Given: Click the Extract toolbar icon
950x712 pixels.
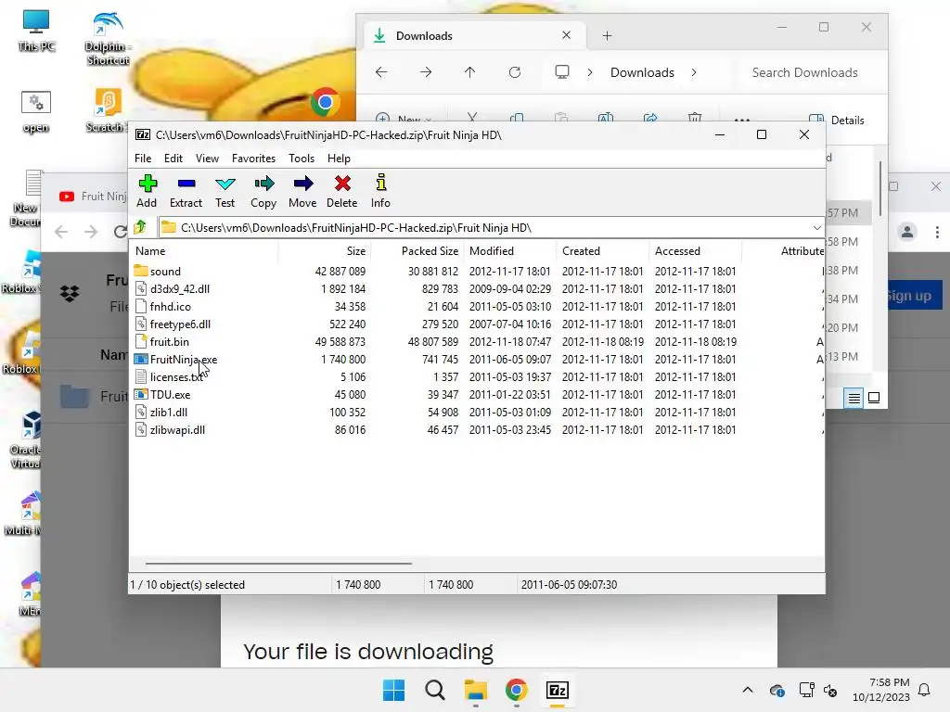Looking at the screenshot, I should pos(186,191).
